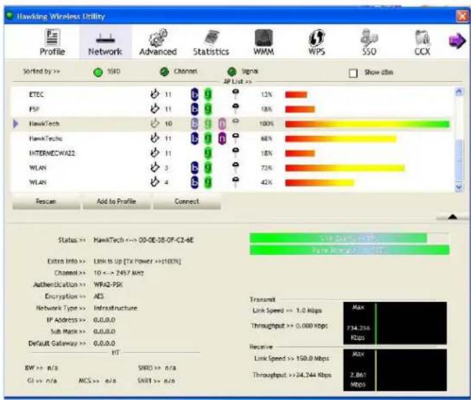The image size is (471, 400).
Task: Open the Profile tab icon
Action: click(52, 42)
